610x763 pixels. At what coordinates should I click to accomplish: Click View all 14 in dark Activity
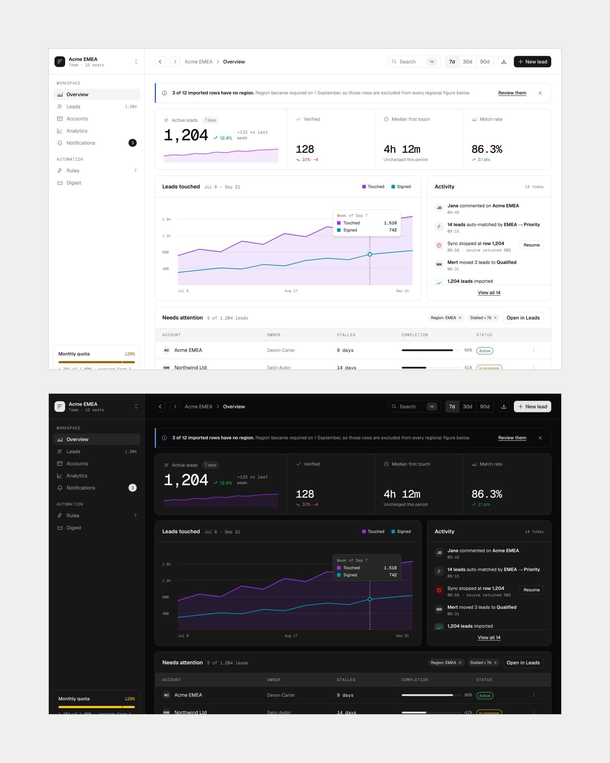pos(489,637)
